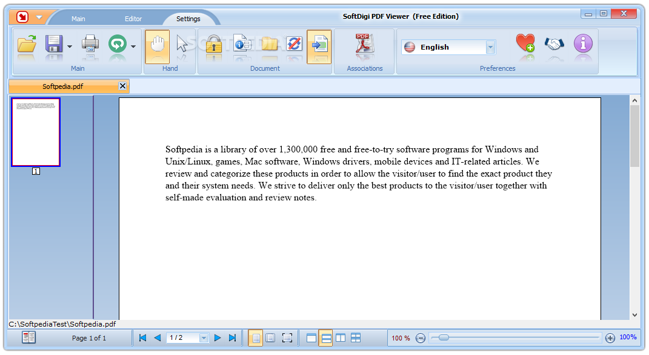Click the zoom slider handle
The width and height of the screenshot is (649, 355).
point(444,337)
